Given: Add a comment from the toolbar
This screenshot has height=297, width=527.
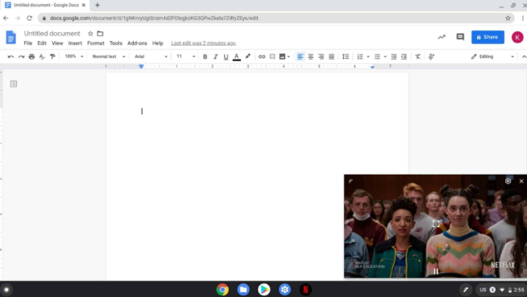Looking at the screenshot, I should click(x=272, y=56).
